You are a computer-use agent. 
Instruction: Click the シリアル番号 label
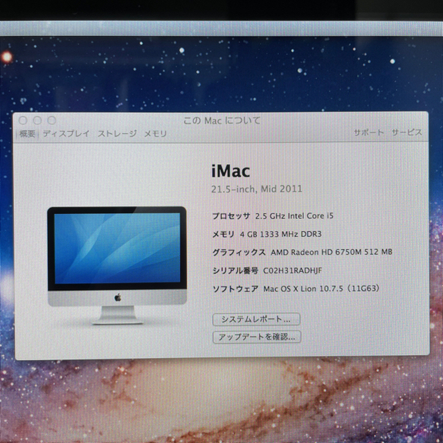[235, 271]
